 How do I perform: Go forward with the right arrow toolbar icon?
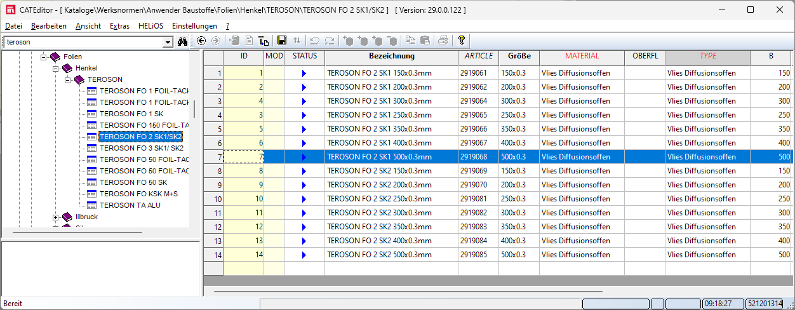coord(216,41)
